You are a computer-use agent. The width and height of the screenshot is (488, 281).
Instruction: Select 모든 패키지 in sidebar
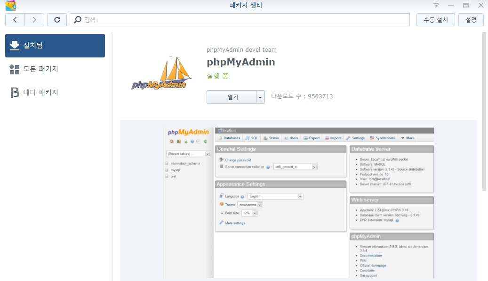tap(55, 69)
